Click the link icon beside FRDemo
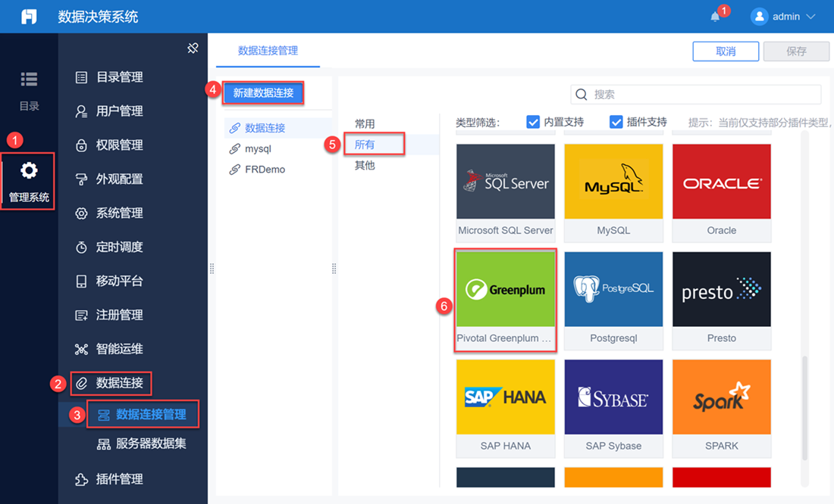The height and width of the screenshot is (504, 834). [234, 170]
